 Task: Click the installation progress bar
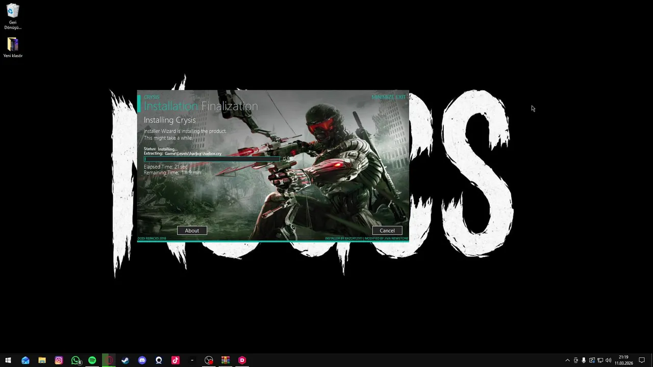coord(212,159)
